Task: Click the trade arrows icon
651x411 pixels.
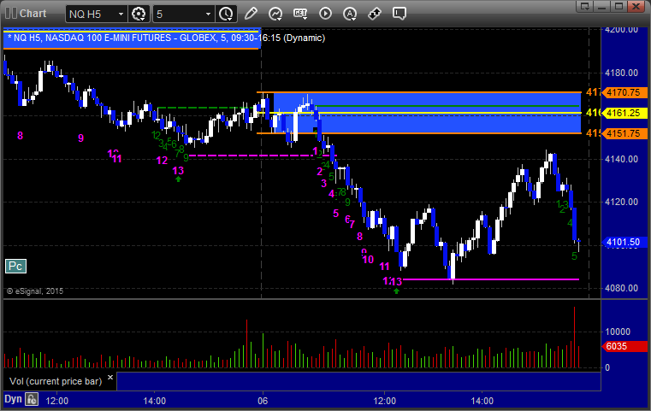Action: click(375, 14)
